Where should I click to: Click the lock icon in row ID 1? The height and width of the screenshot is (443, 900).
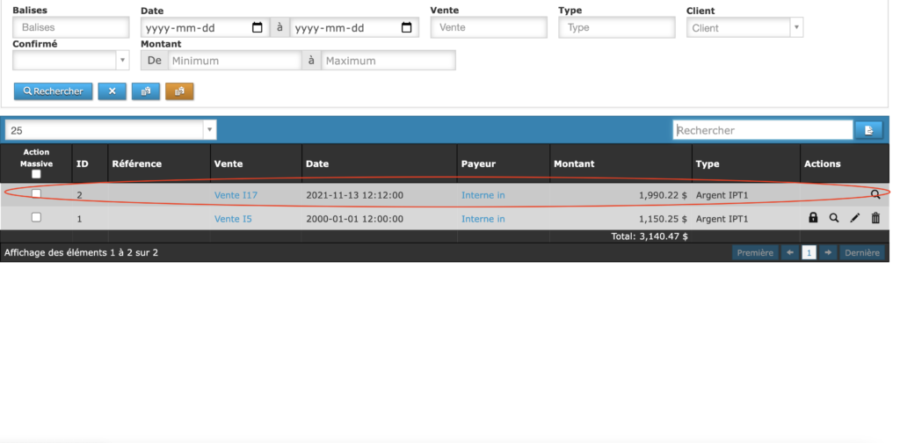(x=813, y=218)
